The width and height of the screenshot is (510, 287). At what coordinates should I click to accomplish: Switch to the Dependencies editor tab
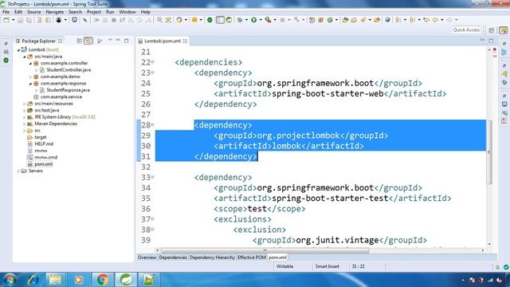coord(173,258)
